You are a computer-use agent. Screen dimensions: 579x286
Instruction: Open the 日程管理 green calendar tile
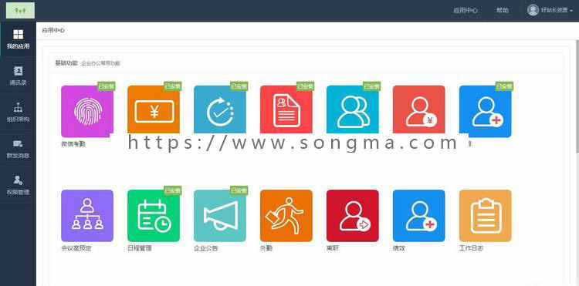pyautogui.click(x=154, y=216)
